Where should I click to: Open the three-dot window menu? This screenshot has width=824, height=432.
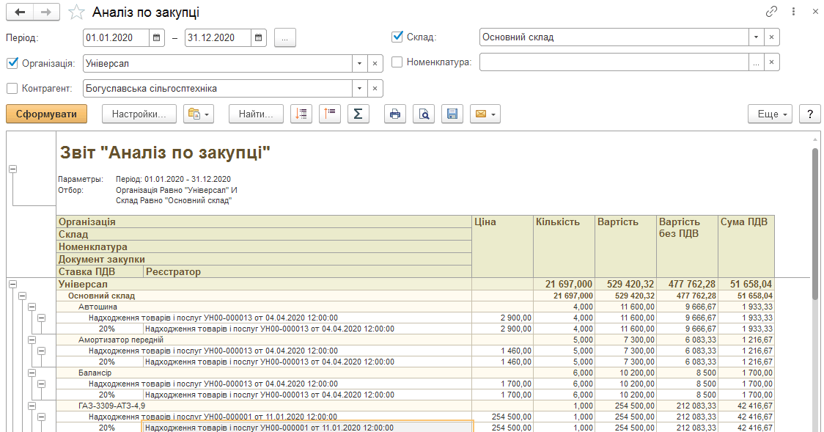[x=793, y=12]
